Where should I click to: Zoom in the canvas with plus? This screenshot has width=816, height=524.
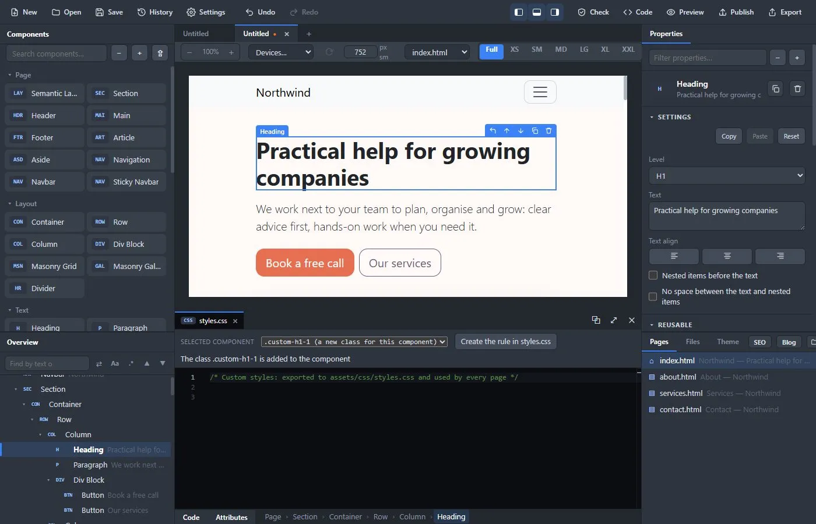231,52
